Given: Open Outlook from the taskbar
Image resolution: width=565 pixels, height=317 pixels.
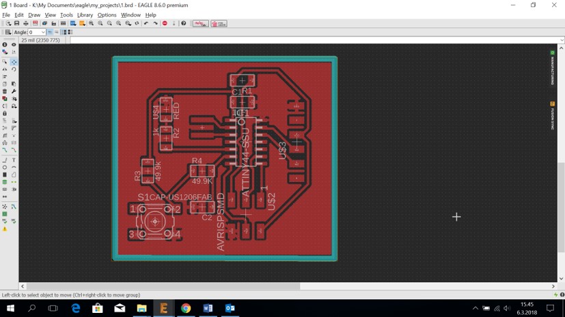Looking at the screenshot, I should 230,308.
